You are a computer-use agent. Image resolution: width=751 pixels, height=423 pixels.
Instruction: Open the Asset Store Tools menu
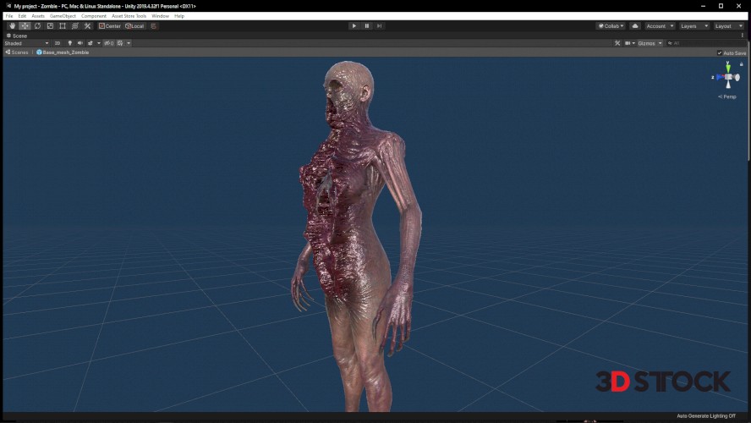(x=129, y=16)
